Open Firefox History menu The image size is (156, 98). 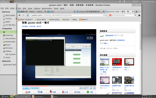click(x=37, y=9)
